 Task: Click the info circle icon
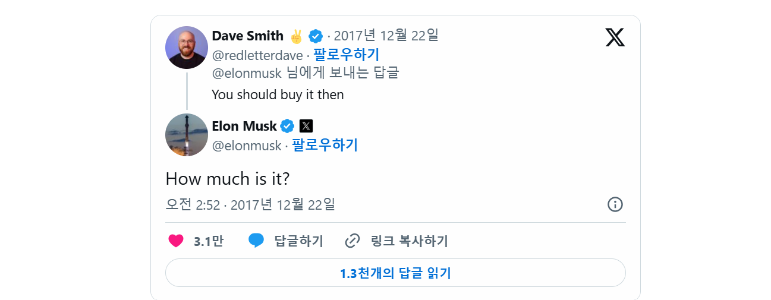pos(615,204)
